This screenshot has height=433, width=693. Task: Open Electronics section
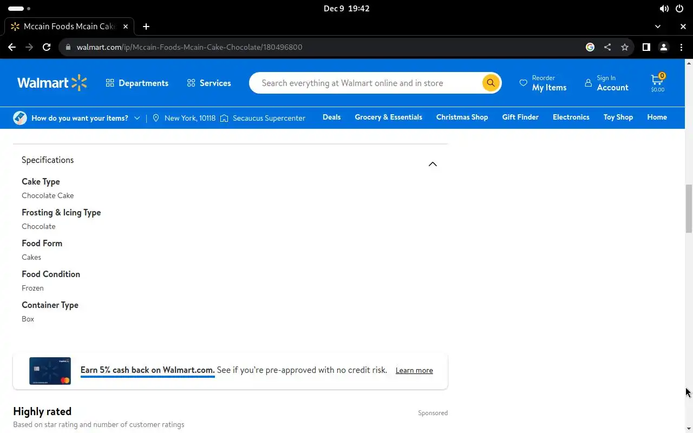point(571,117)
